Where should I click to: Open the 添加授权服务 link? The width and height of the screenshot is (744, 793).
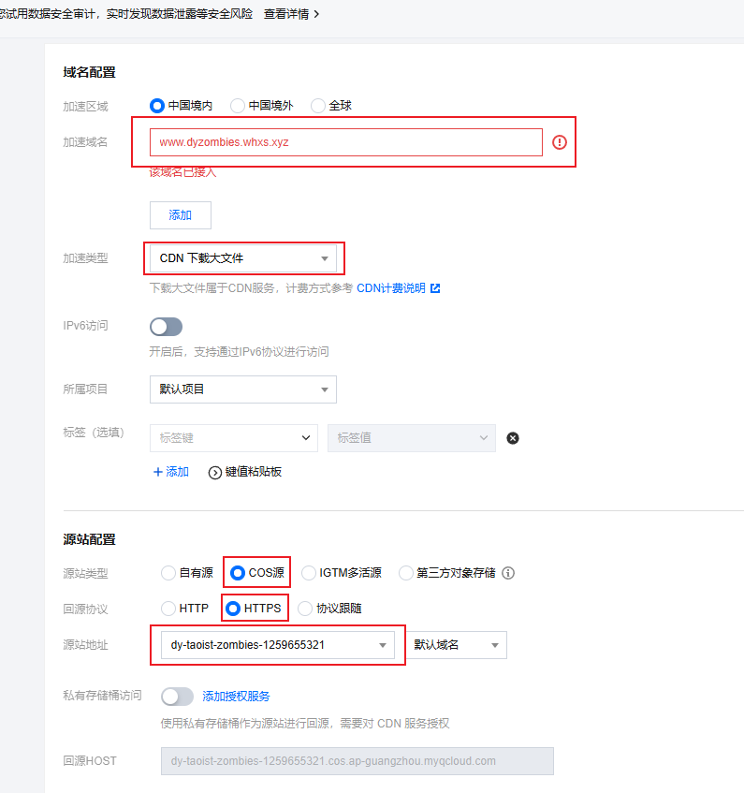coord(236,697)
